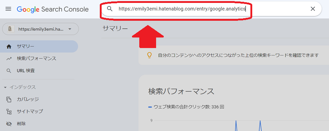Open the property selector dropdown
The width and height of the screenshot is (329, 131).
(x=41, y=29)
